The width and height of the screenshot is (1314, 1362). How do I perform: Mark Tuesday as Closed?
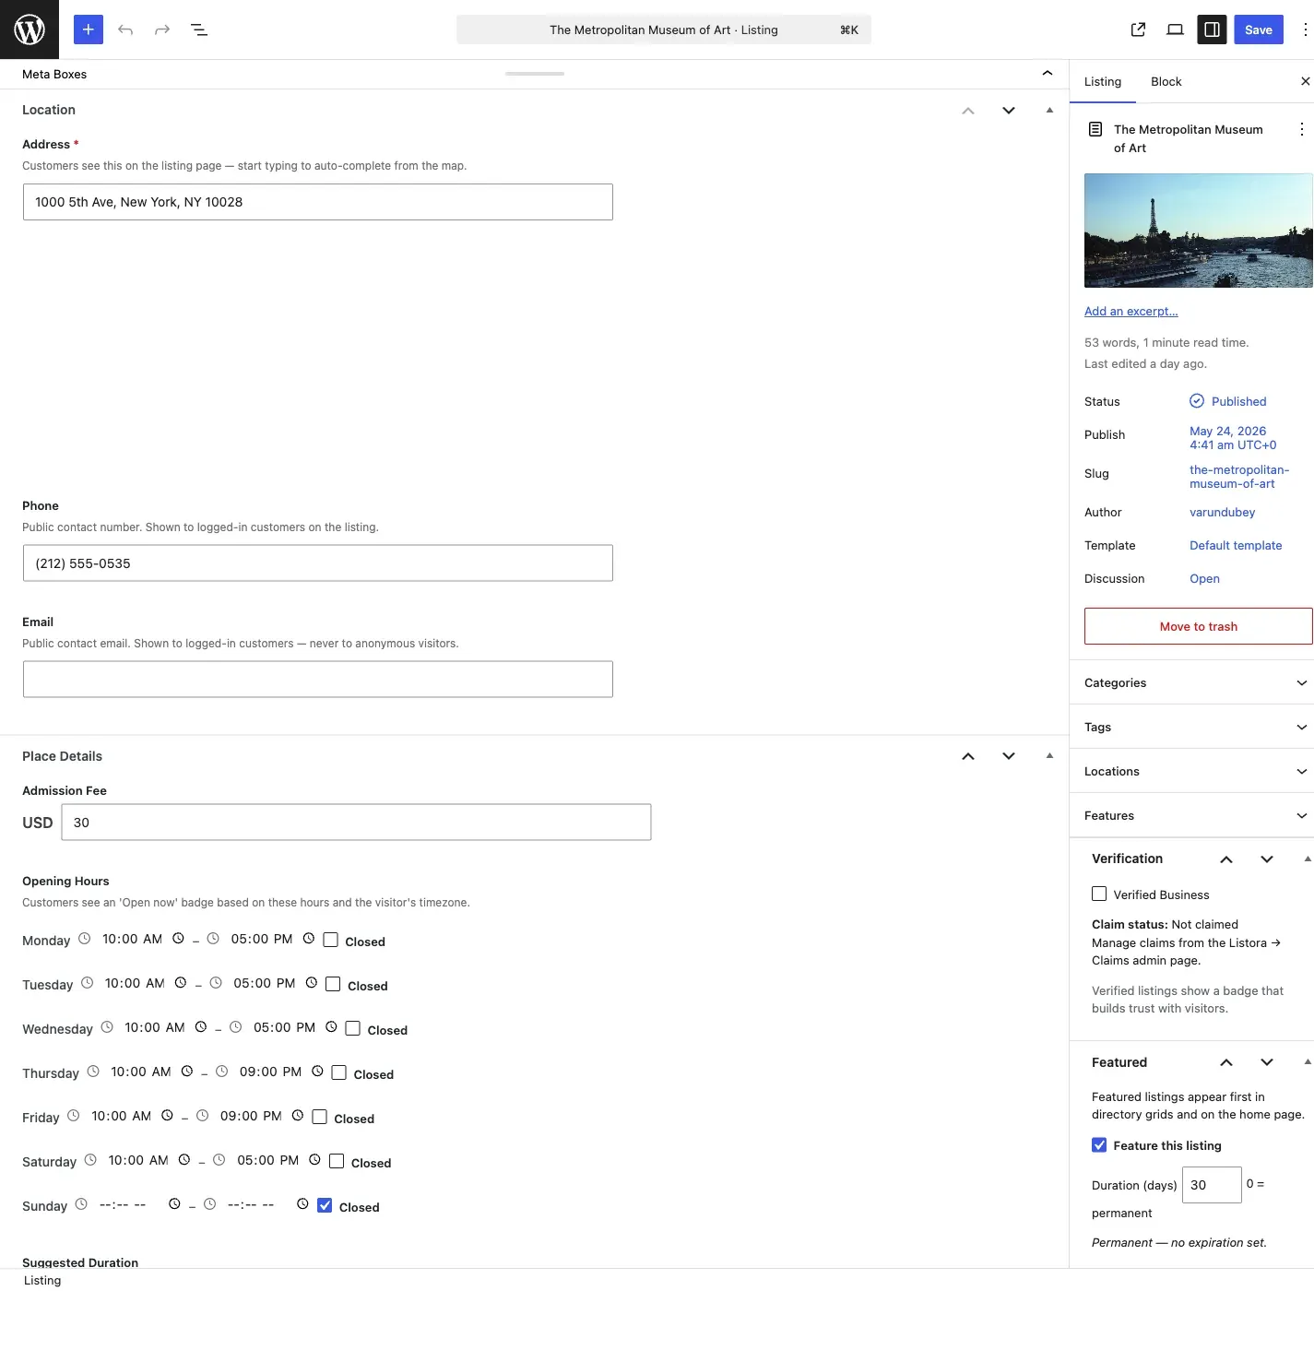(333, 985)
